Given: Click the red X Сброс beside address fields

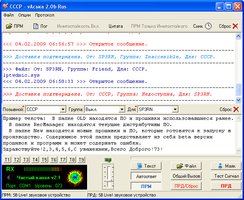Looking at the screenshot, I should click(236, 109).
